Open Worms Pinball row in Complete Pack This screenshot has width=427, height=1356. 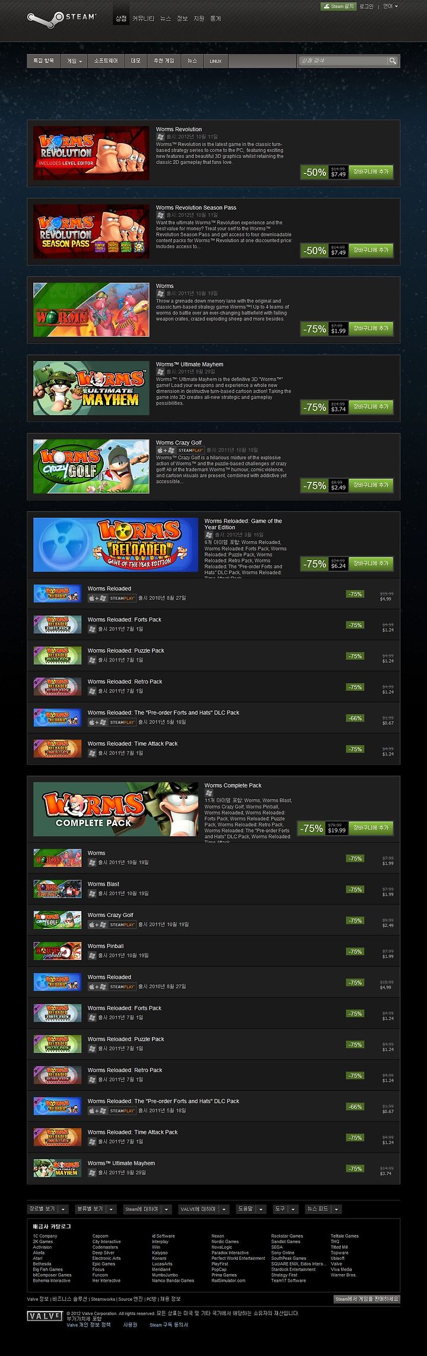coord(213,951)
